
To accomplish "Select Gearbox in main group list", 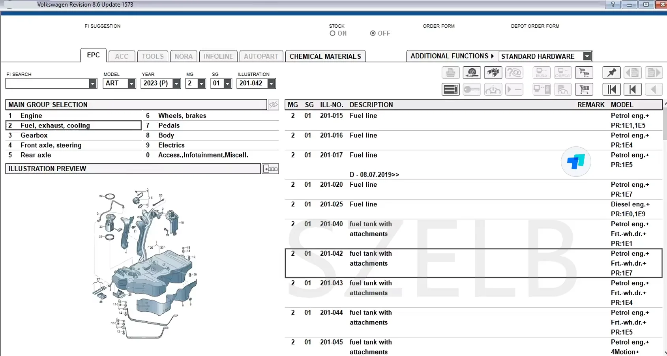I will pyautogui.click(x=34, y=135).
